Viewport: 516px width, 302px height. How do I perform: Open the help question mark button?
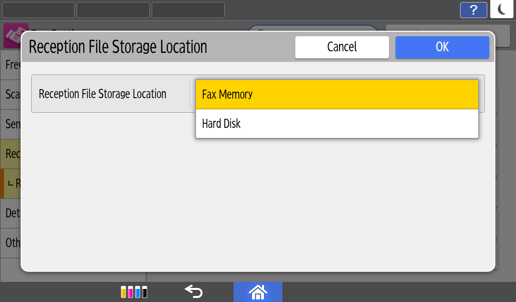(473, 10)
